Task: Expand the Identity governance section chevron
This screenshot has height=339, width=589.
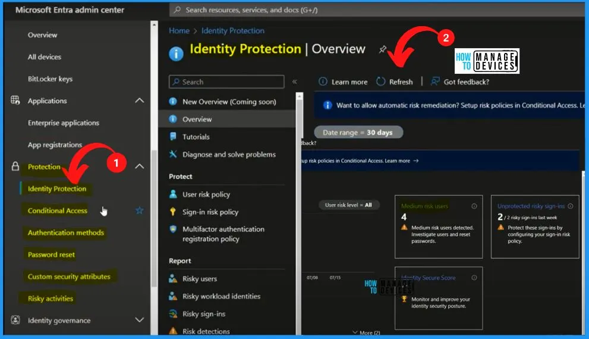Action: 139,320
